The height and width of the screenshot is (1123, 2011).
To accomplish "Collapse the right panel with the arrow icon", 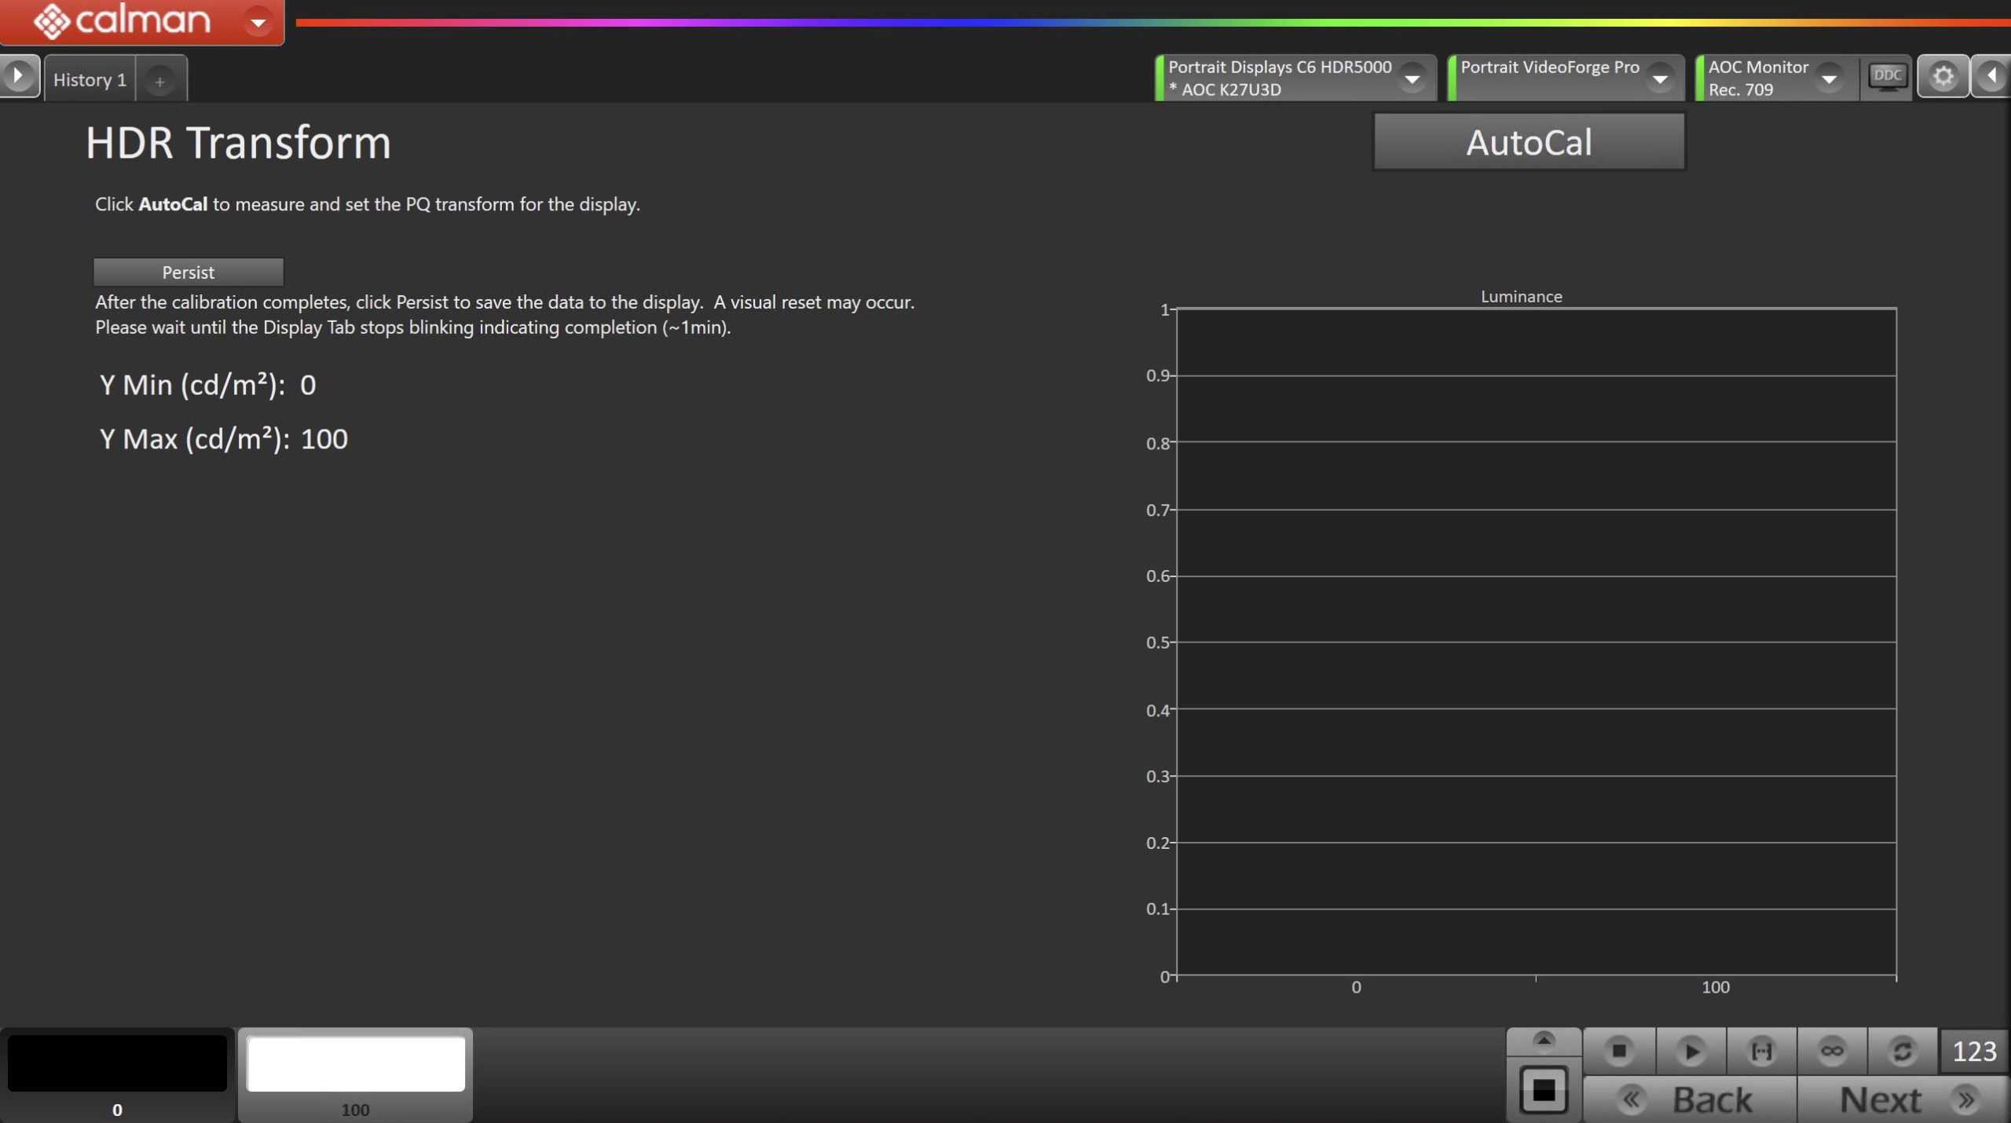I will [1991, 76].
